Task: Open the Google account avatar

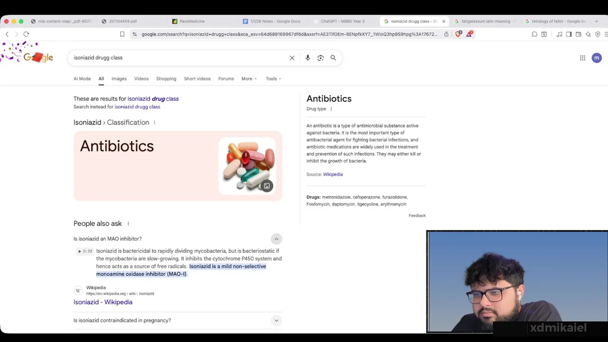Action: tap(597, 58)
